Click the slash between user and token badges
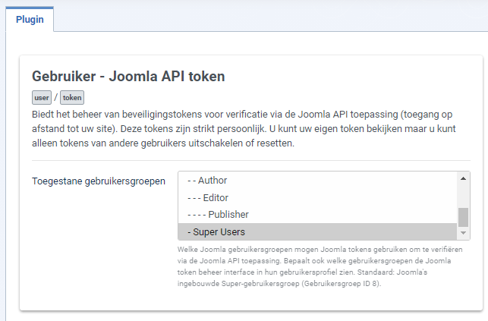 coord(55,97)
